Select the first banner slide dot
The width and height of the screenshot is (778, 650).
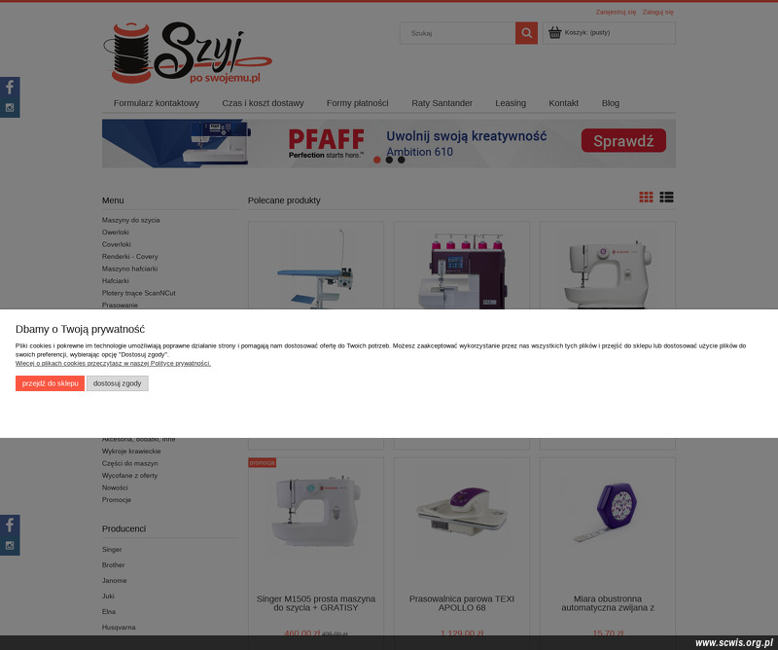coord(377,160)
